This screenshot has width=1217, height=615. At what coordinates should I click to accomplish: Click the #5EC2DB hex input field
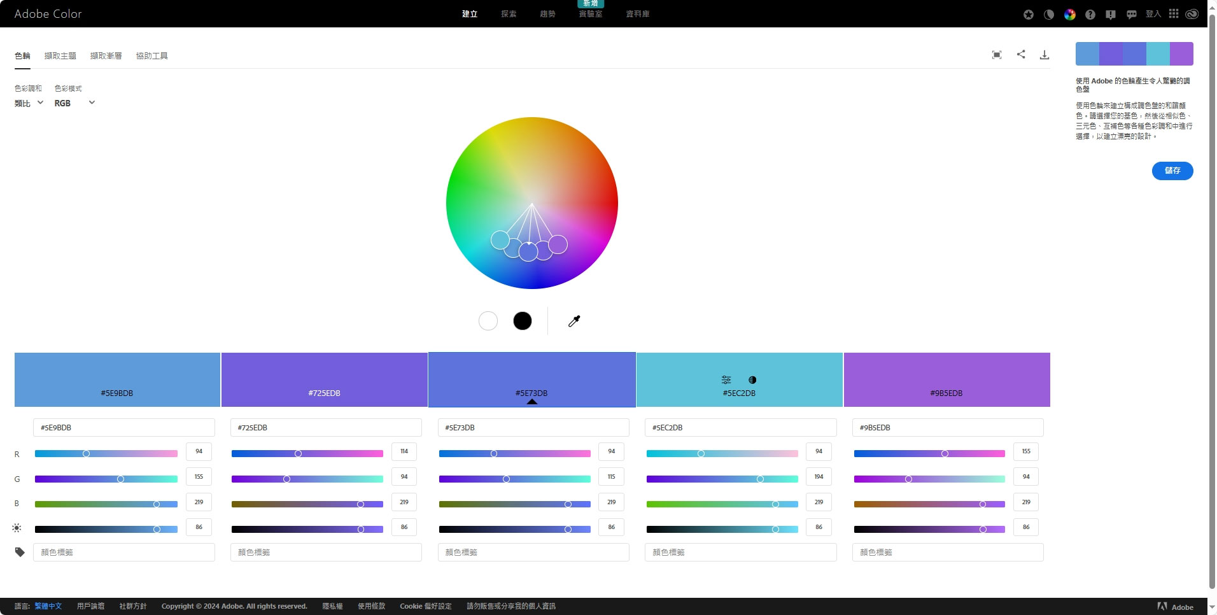(741, 427)
